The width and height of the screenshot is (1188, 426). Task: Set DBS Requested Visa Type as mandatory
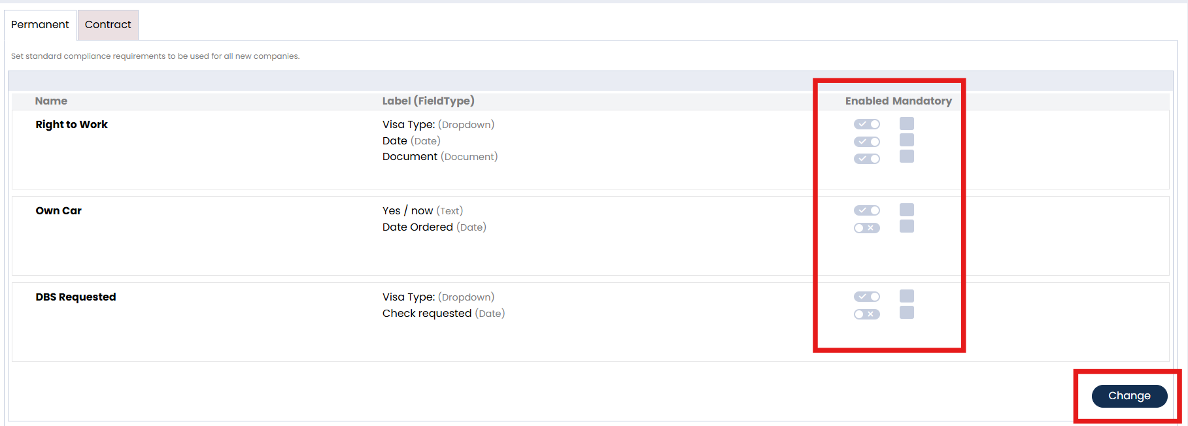click(x=907, y=296)
